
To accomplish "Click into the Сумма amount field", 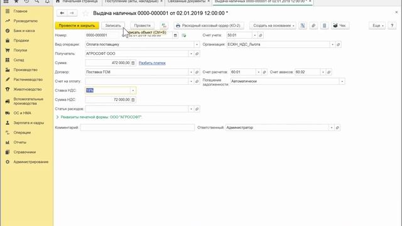I will [x=108, y=63].
